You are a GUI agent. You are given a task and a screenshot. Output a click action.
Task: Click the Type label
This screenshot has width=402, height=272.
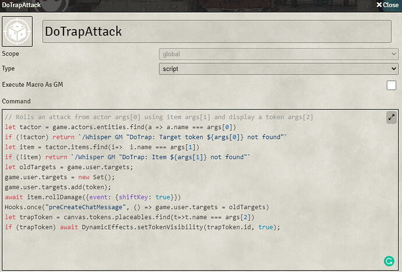click(x=8, y=69)
